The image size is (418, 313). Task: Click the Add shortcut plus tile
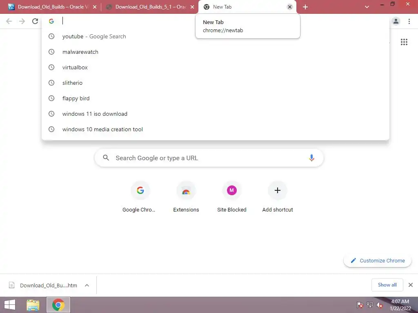278,197
